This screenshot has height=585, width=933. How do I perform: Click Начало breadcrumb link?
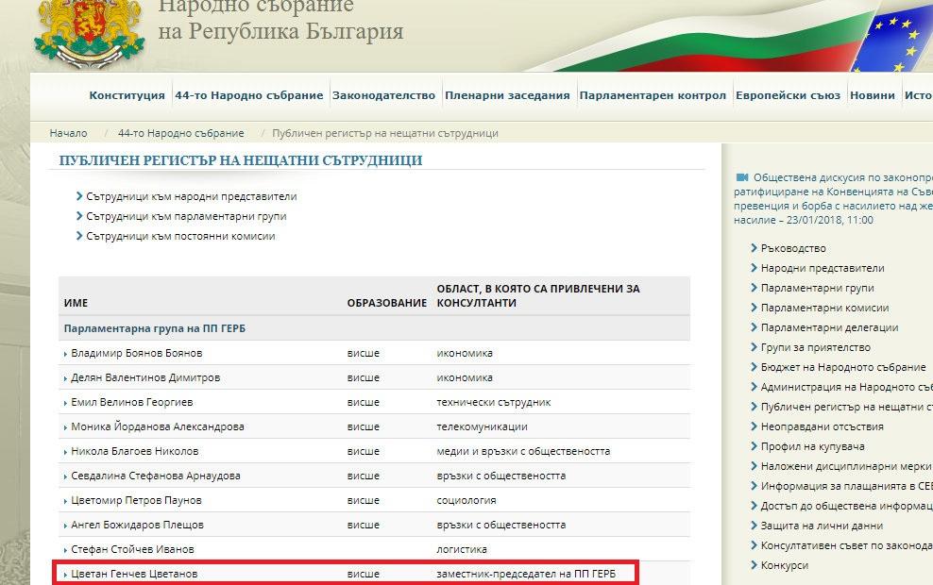click(69, 133)
